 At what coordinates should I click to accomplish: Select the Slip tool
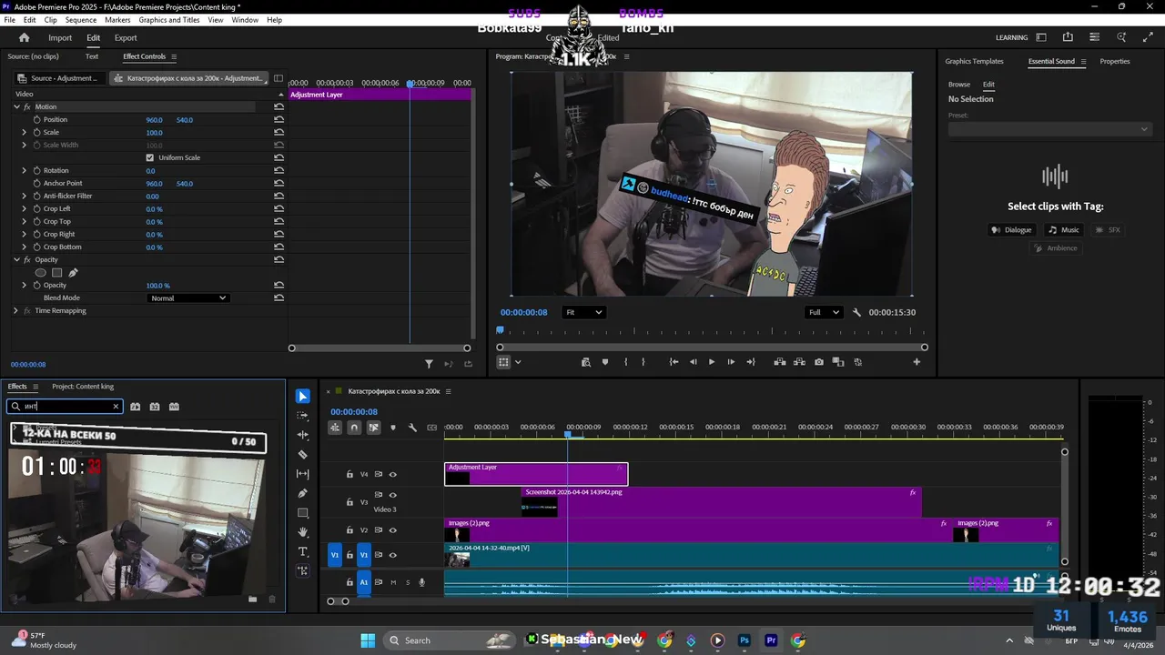pos(303,474)
